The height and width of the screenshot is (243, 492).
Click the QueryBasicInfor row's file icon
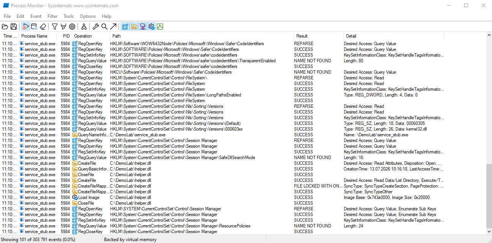click(75, 169)
